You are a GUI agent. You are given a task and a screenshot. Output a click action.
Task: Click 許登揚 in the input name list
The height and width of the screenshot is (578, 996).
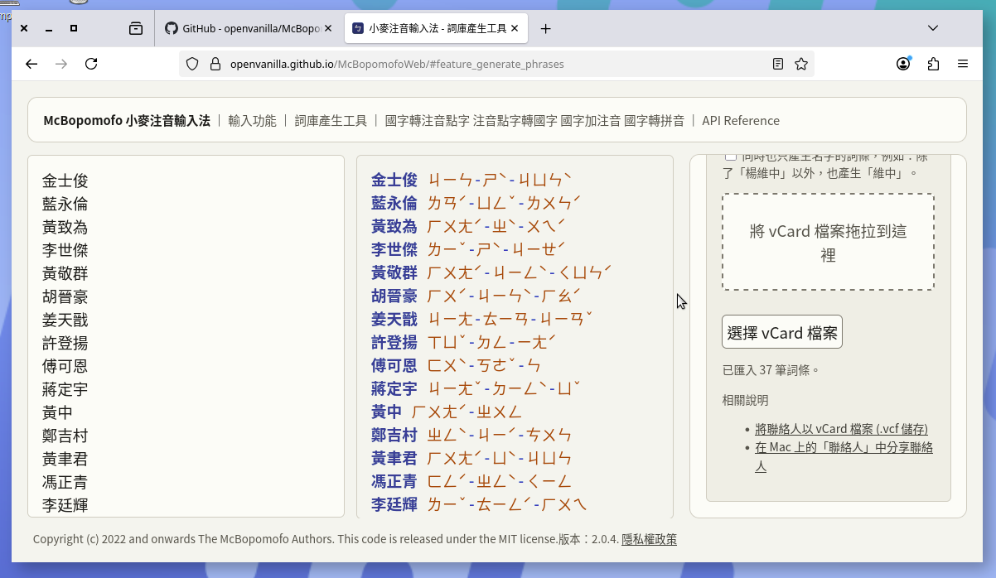tap(65, 343)
